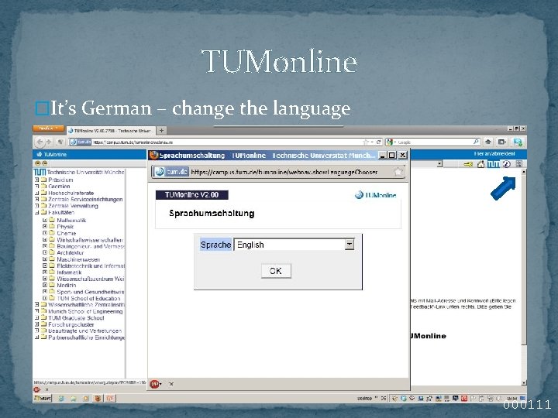Open the Chemie tree entry
Image resolution: width=558 pixels, height=418 pixels.
(x=67, y=233)
